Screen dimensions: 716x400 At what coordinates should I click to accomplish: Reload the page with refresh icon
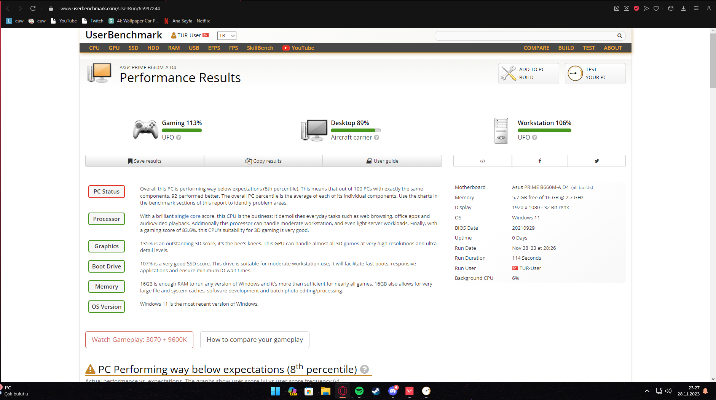(33, 8)
